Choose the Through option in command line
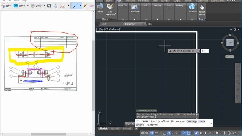Viewport: 242px width, 136px height. [192, 121]
